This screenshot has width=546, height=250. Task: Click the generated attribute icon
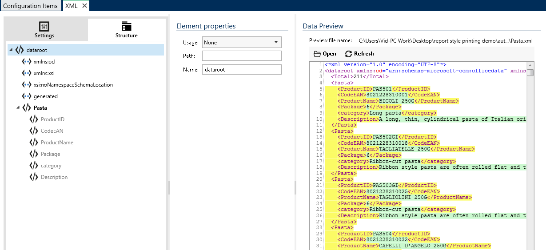pos(27,96)
